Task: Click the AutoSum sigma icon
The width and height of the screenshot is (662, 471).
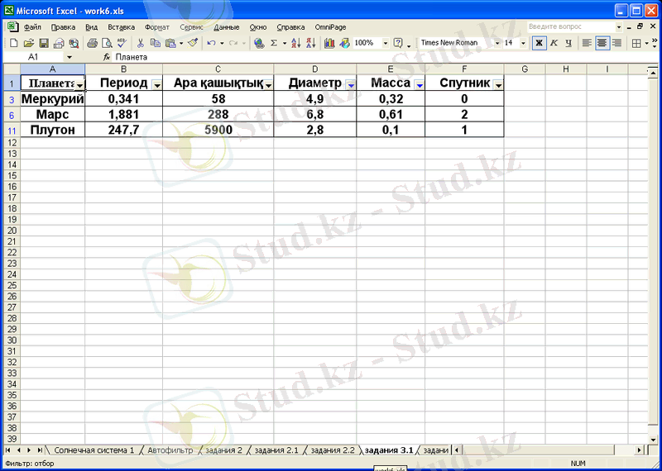Action: point(274,43)
